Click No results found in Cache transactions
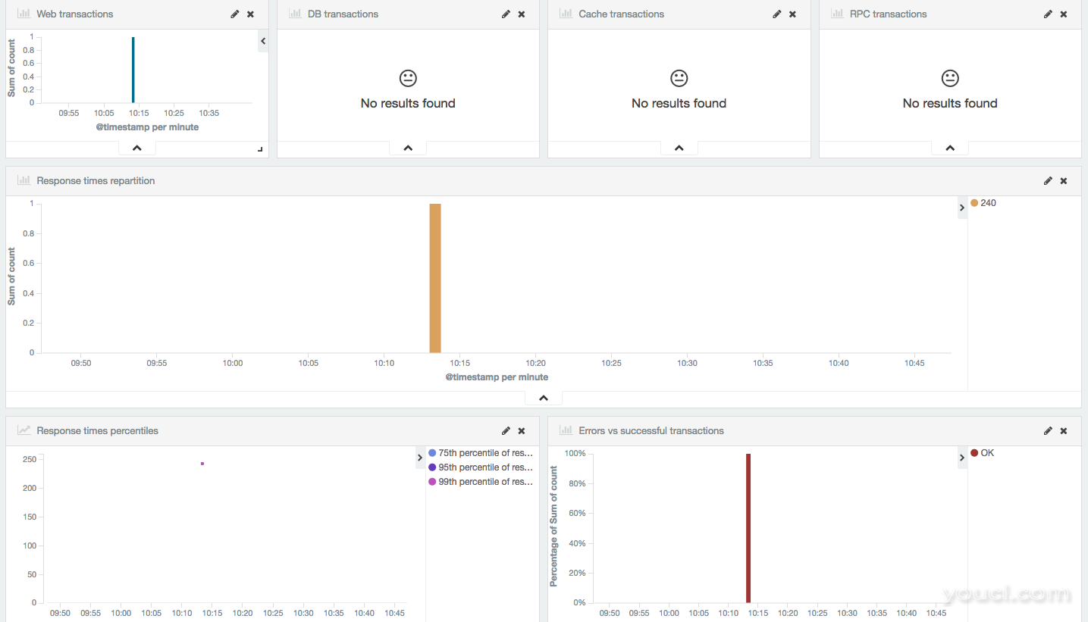Screen dimensions: 1088x622 click(679, 104)
